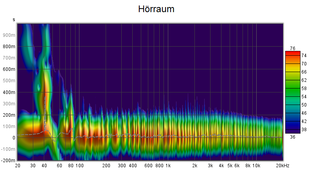This screenshot has width=313, height=170.
Task: Click the 1k label on frequency axis
Action: [167, 166]
